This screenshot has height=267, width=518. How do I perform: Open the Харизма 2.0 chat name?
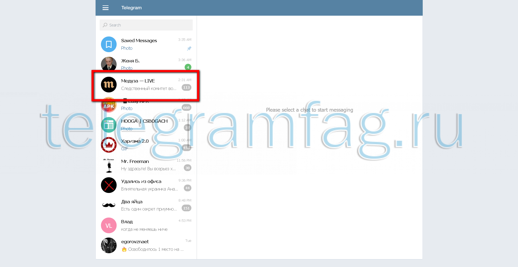coord(135,141)
